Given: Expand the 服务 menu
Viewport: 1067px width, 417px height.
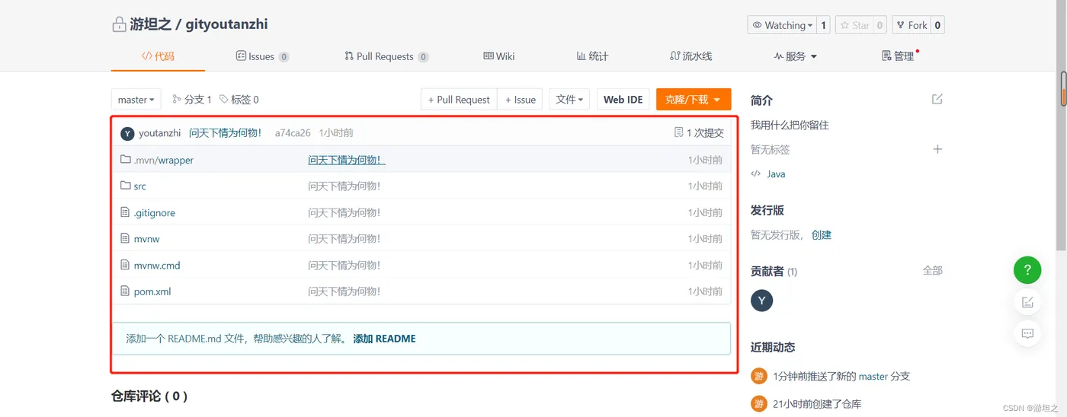Looking at the screenshot, I should tap(795, 56).
